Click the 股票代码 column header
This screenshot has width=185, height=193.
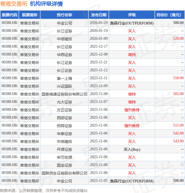coord(10,15)
